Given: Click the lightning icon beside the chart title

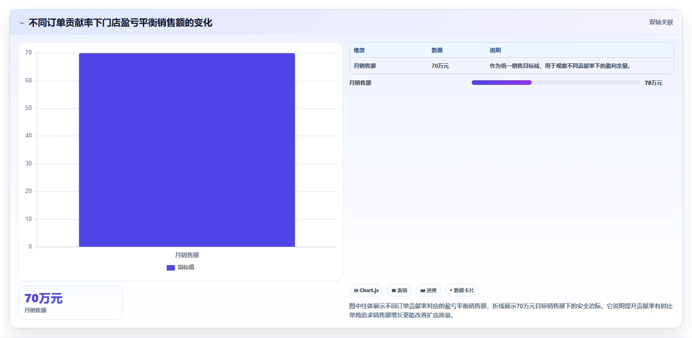Looking at the screenshot, I should click(22, 23).
